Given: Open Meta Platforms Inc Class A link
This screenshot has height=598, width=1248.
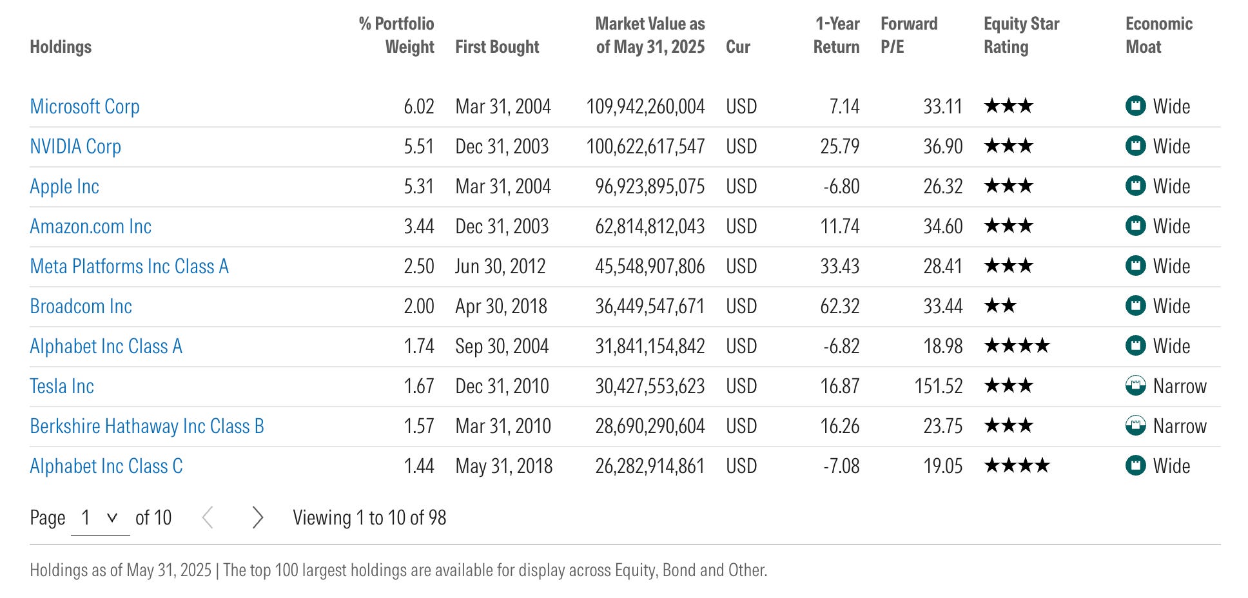Looking at the screenshot, I should click(130, 266).
